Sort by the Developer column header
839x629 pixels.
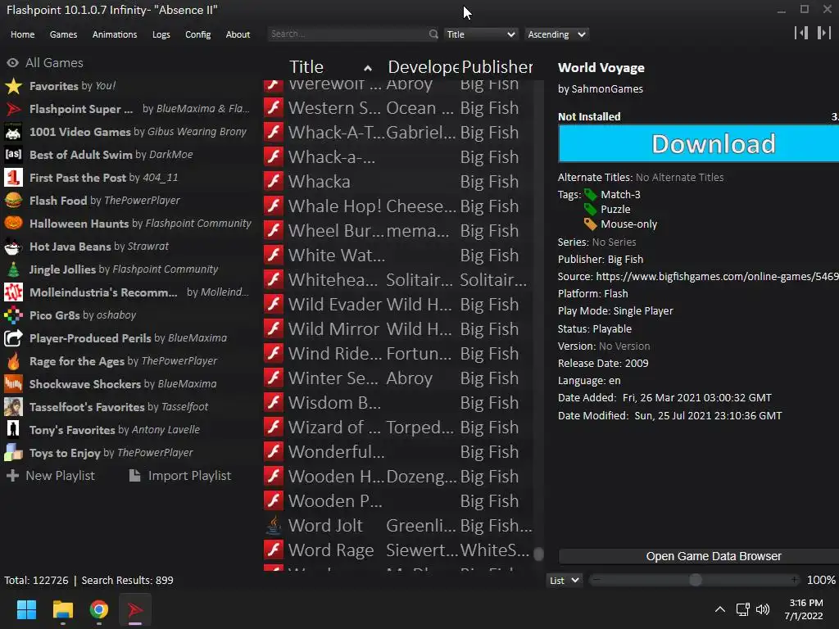coord(424,67)
